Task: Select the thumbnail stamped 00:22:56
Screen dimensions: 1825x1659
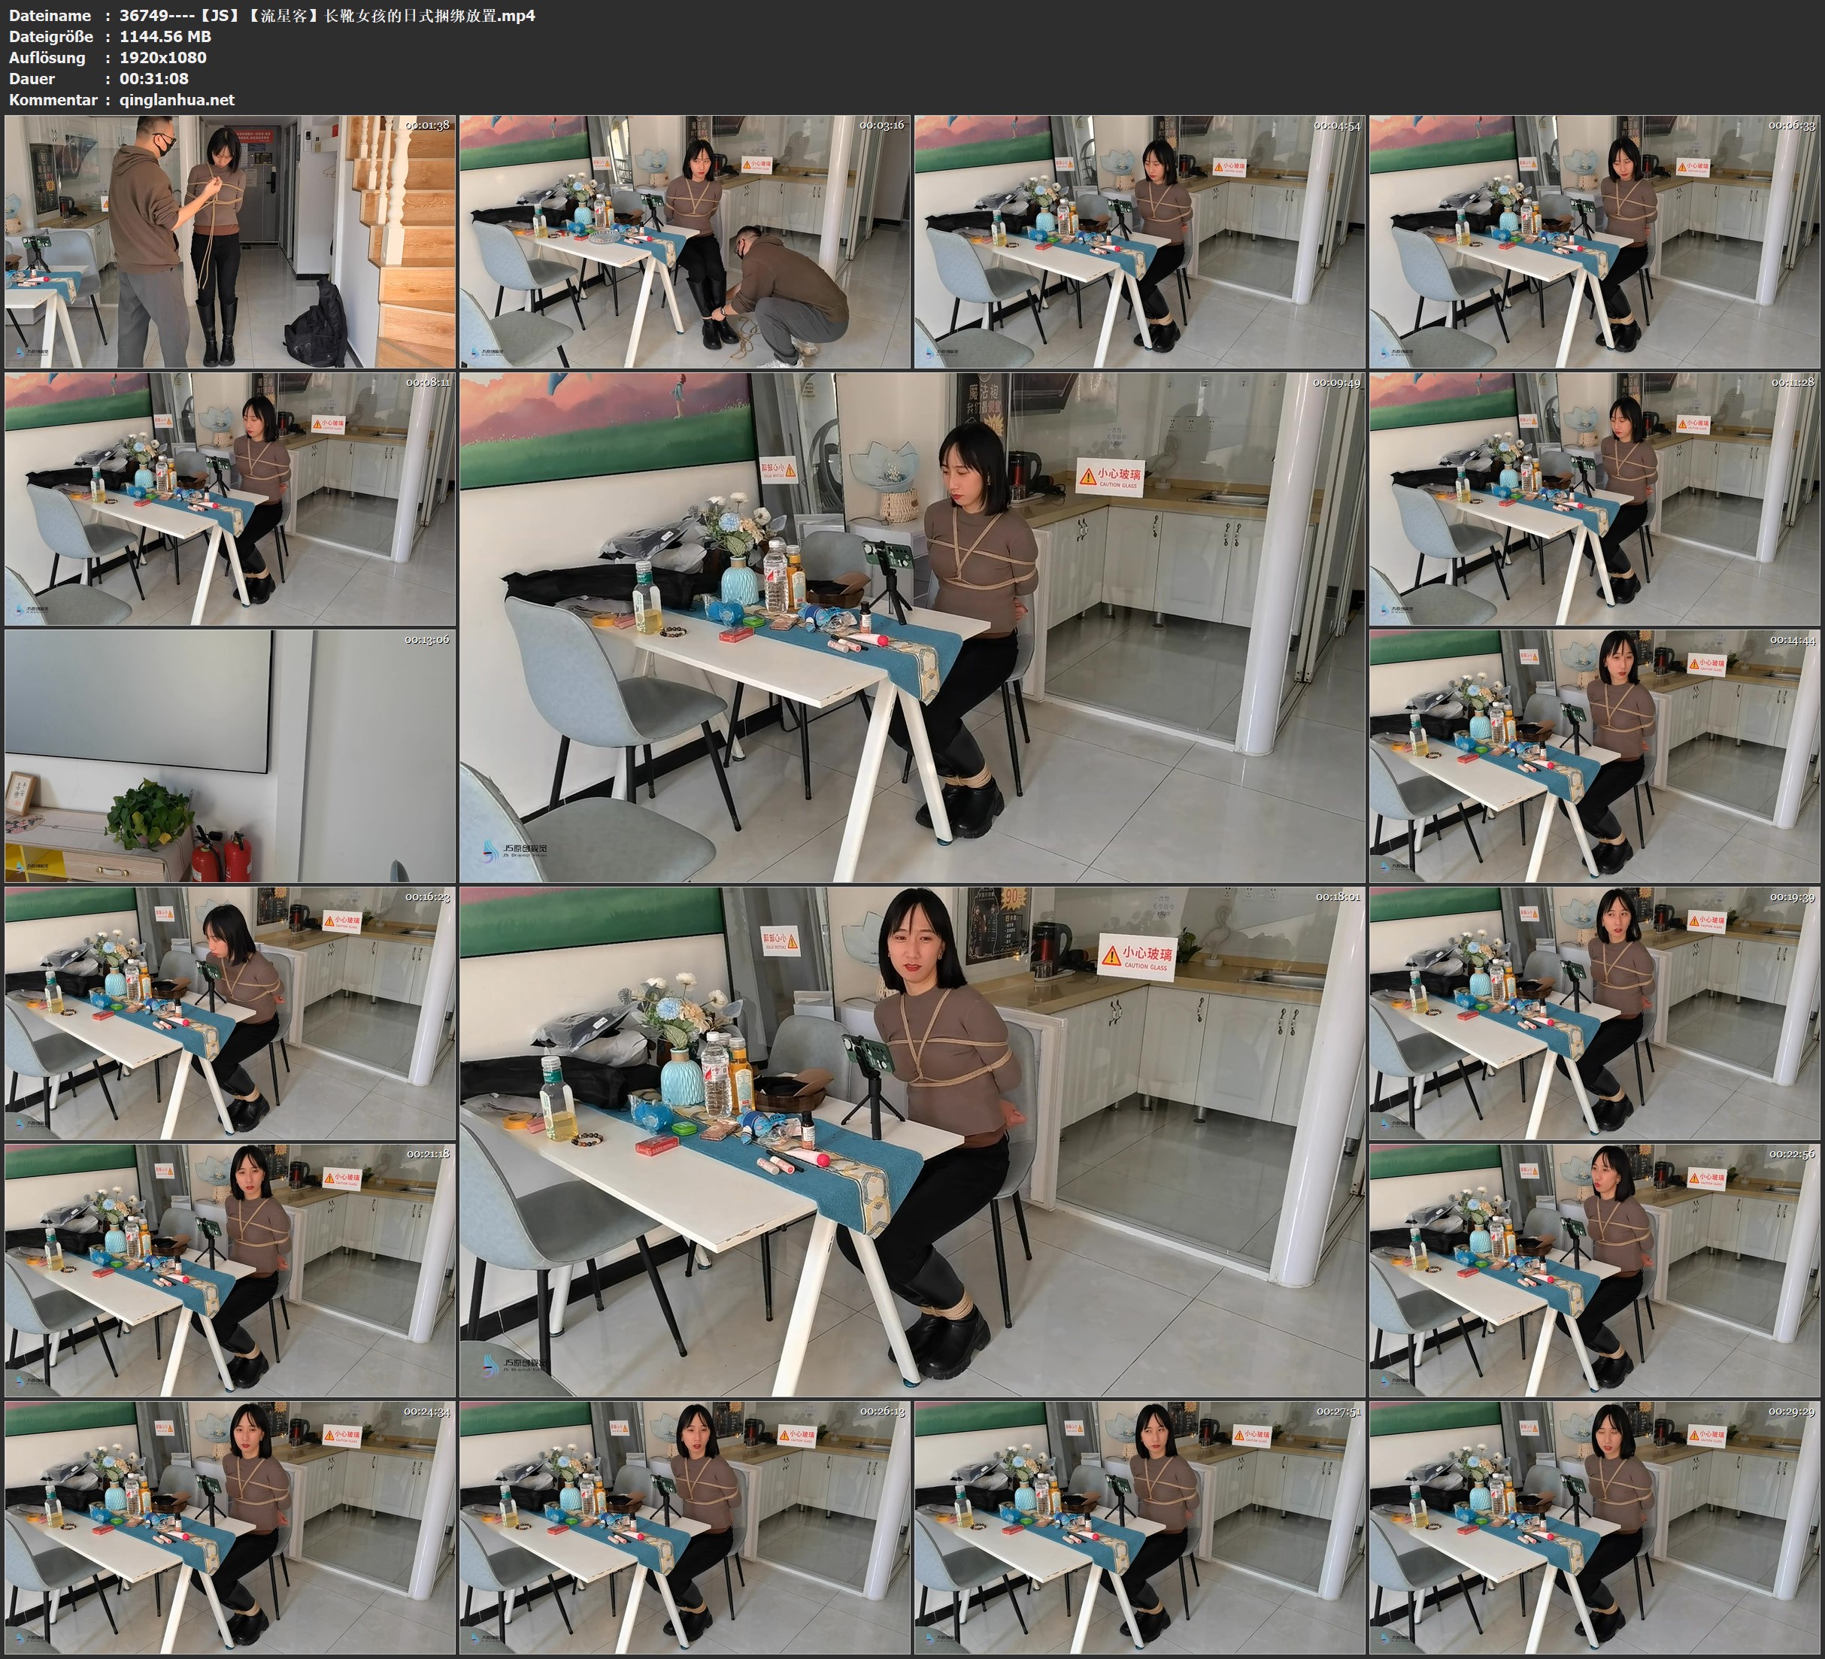Action: point(1594,1270)
